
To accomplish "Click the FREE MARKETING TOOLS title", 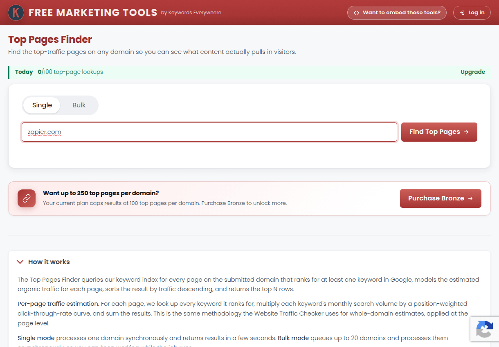I will [93, 13].
